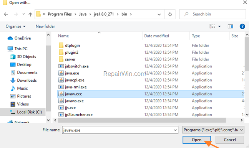Screen dimensions: 249x148
Task: Select the javaw.exe file icon
Action: [61, 94]
